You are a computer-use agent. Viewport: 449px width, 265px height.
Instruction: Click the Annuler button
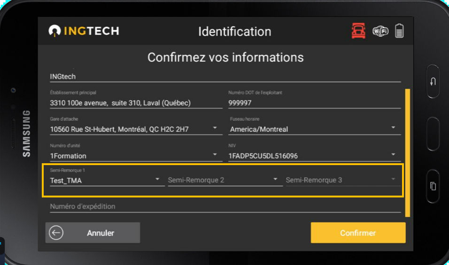[x=93, y=233]
